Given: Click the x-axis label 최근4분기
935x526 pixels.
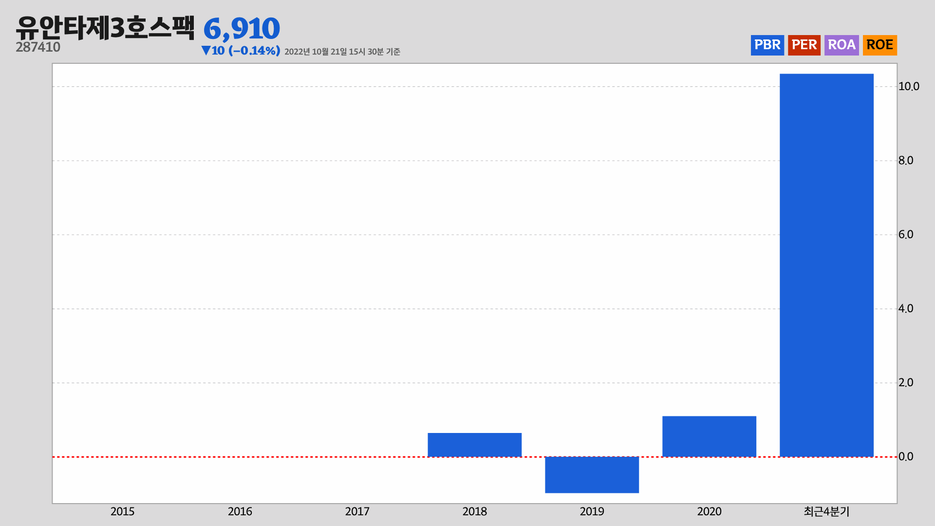Looking at the screenshot, I should pyautogui.click(x=826, y=511).
